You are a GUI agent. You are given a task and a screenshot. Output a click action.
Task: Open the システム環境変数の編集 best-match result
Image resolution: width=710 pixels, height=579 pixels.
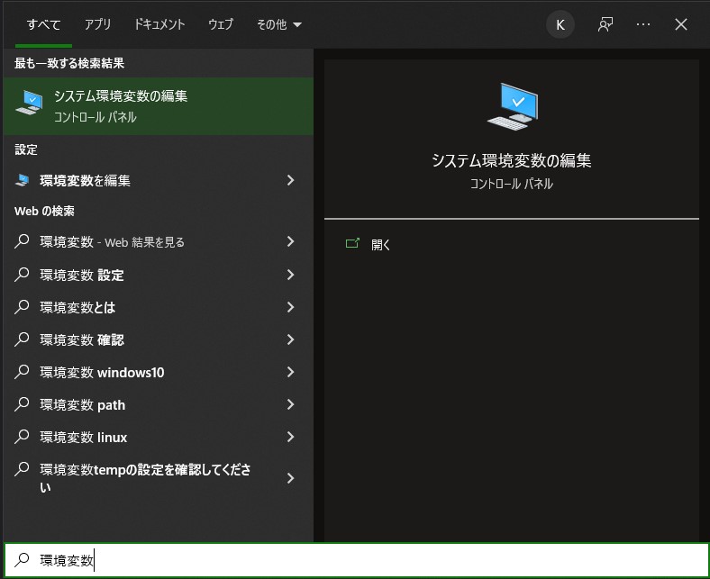click(x=158, y=106)
